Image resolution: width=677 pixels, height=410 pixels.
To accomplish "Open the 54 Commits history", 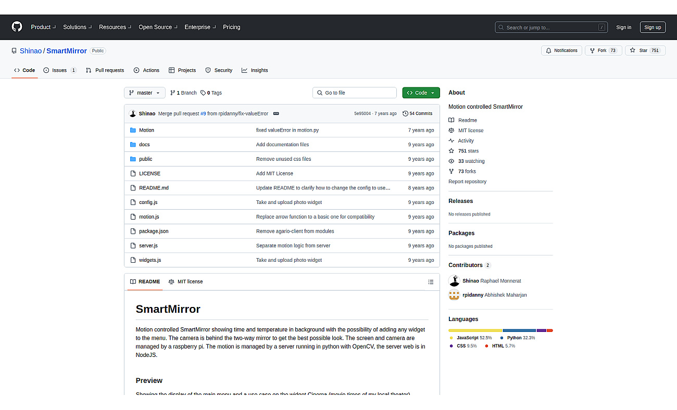I will [x=418, y=113].
